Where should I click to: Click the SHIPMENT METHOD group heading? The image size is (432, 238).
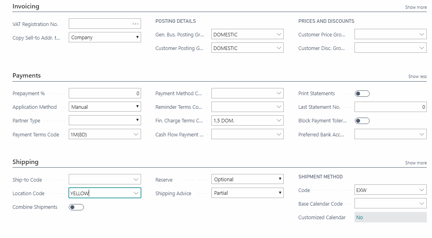[x=321, y=176]
